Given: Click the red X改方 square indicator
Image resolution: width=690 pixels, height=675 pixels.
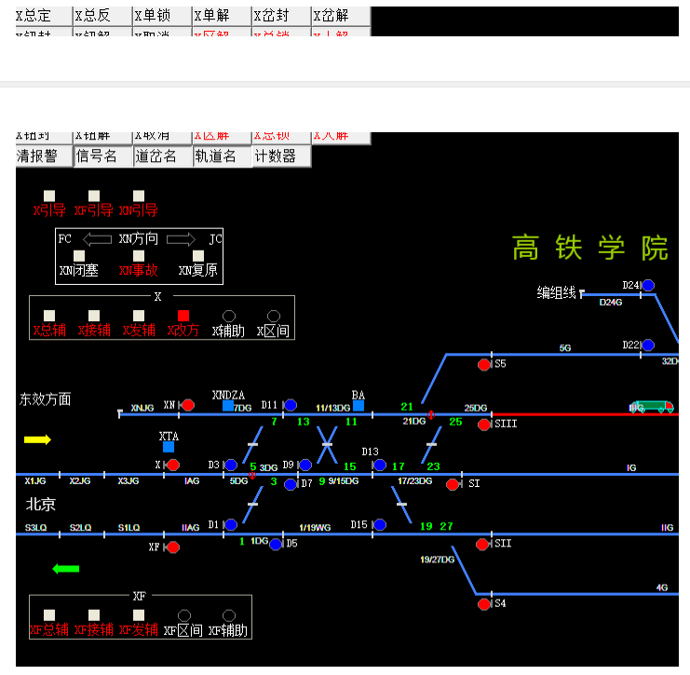Looking at the screenshot, I should coord(183,316).
